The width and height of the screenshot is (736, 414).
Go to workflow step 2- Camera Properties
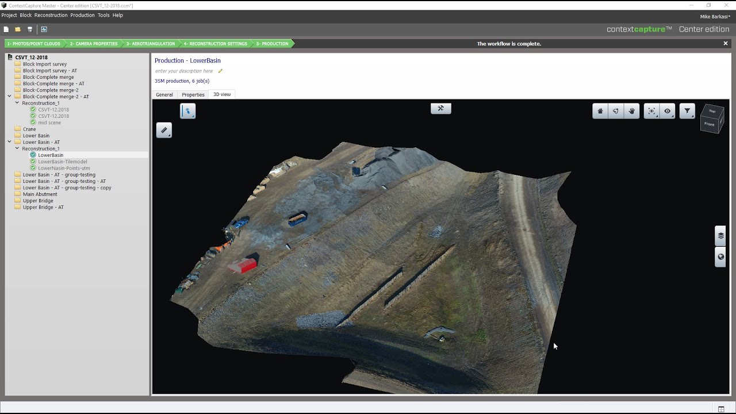[x=94, y=44]
